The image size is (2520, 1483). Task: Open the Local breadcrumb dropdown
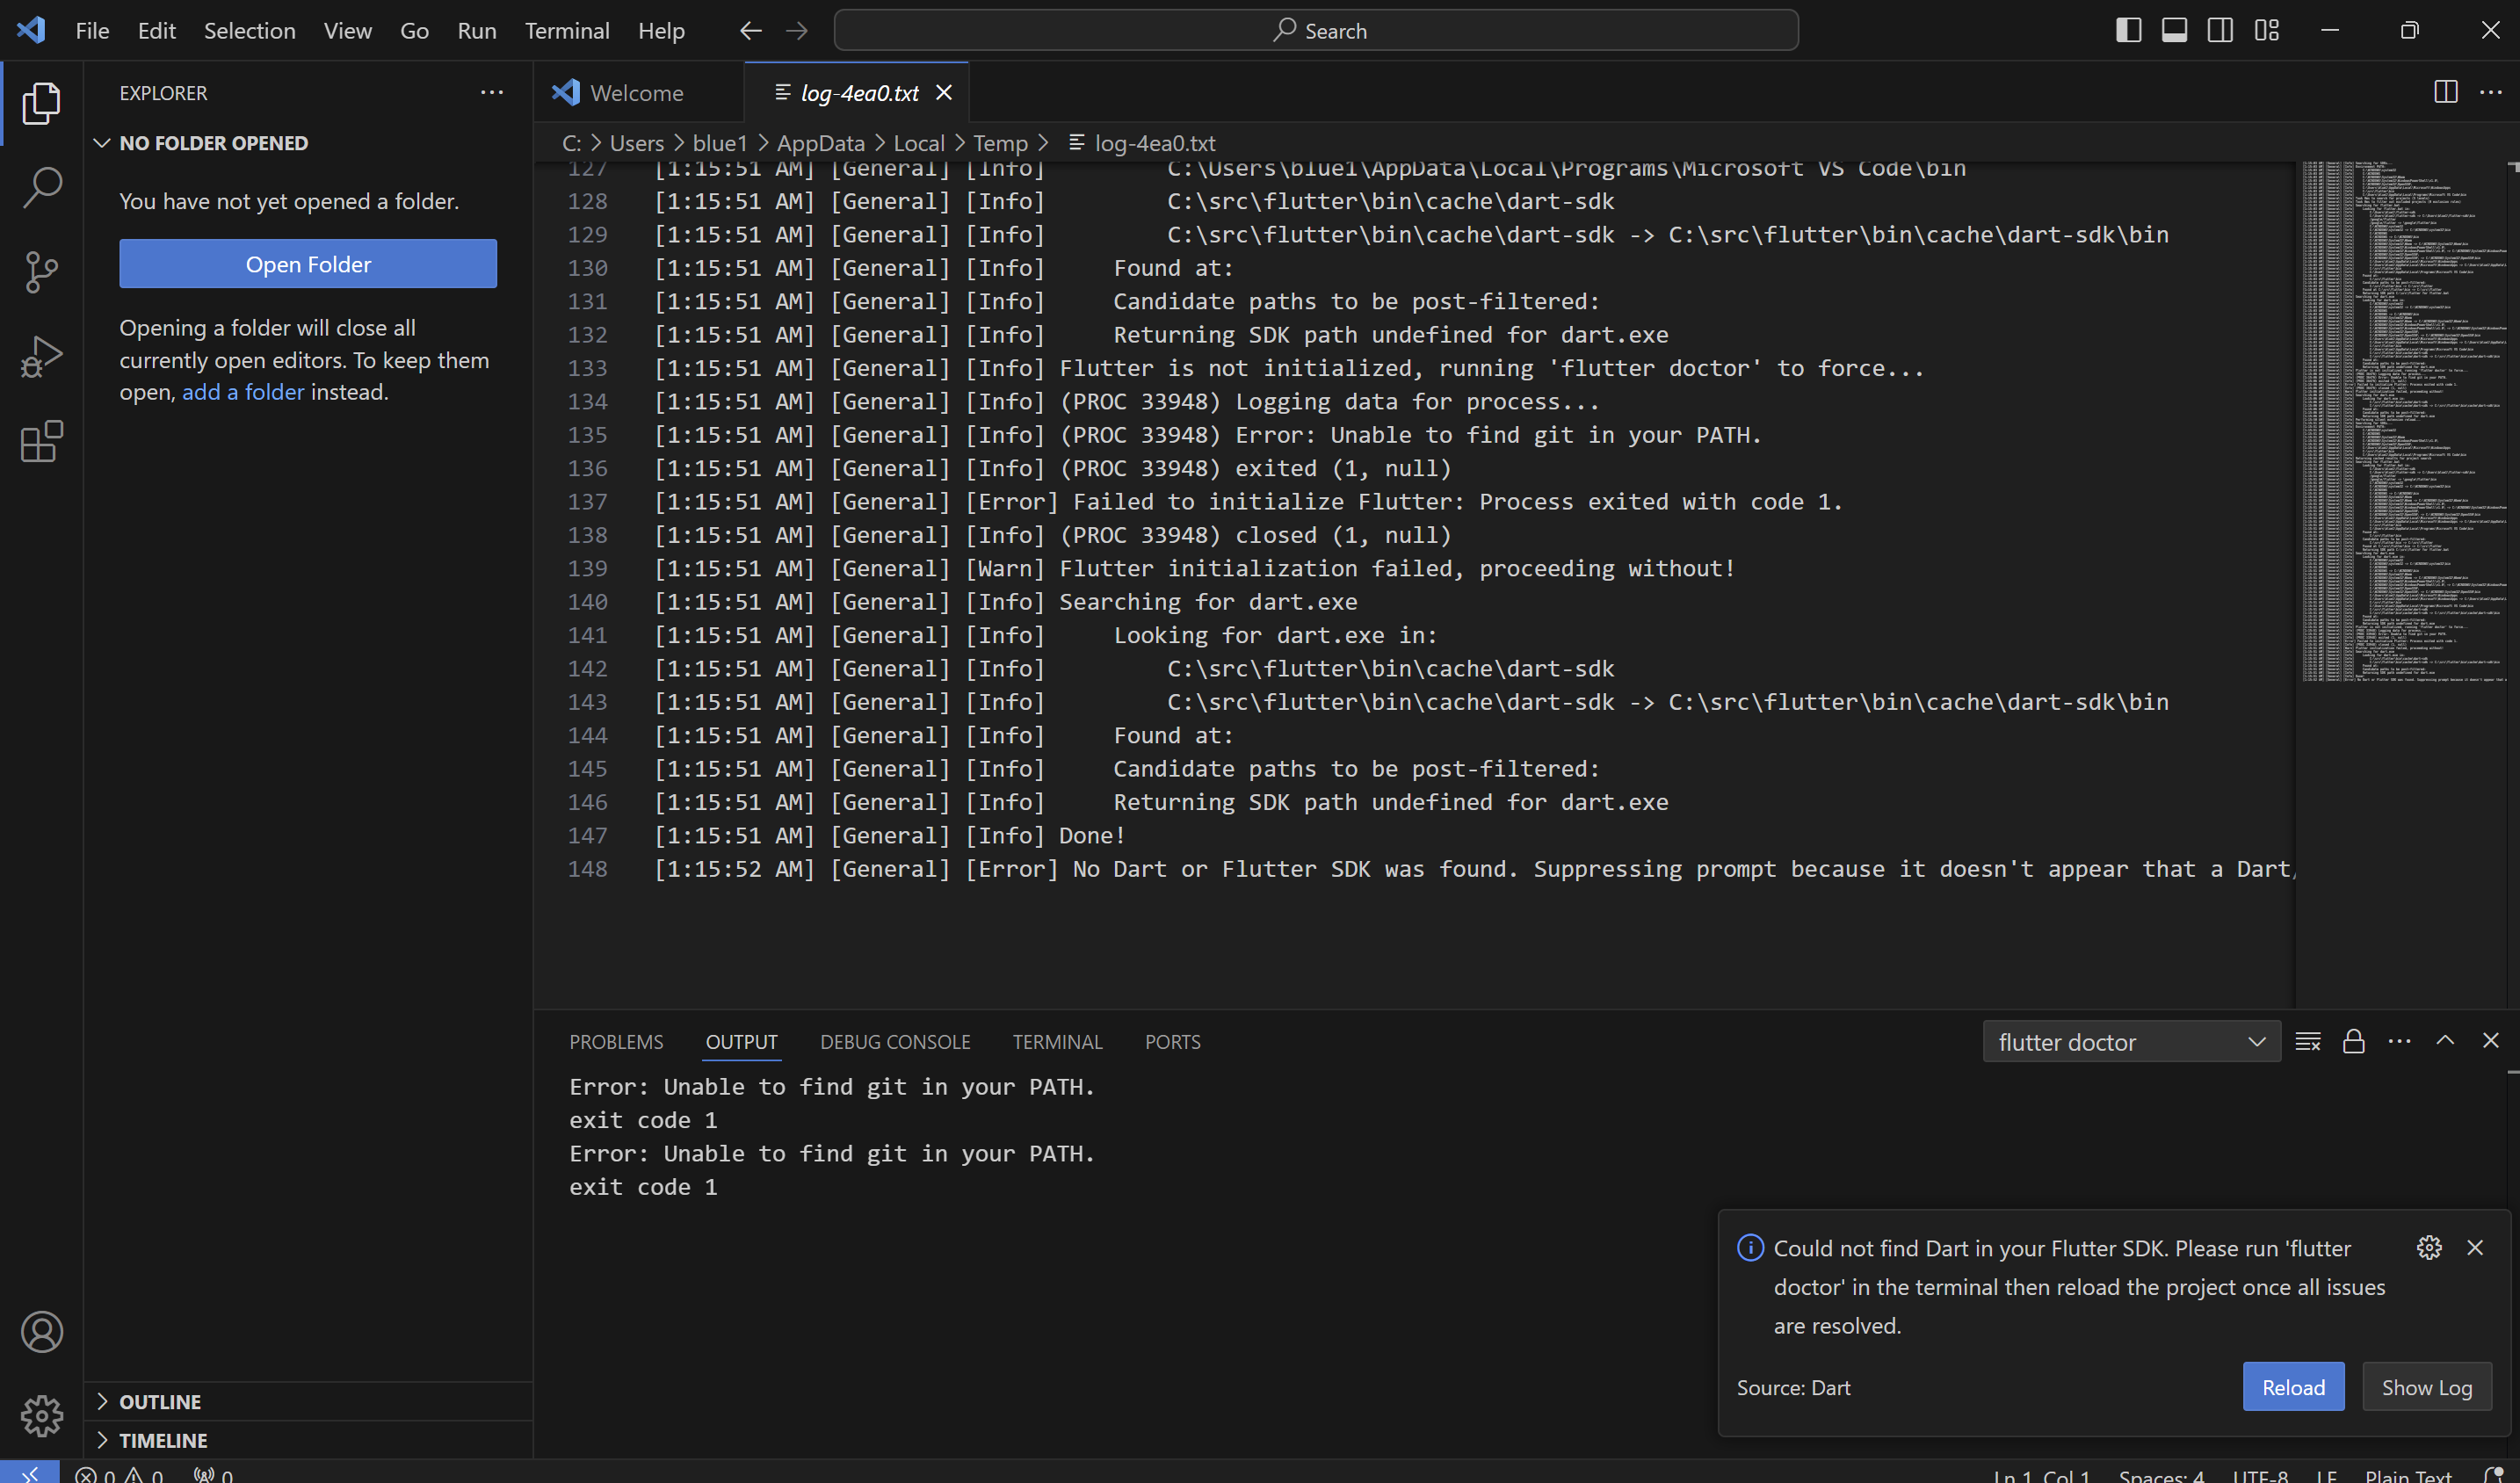pos(918,143)
